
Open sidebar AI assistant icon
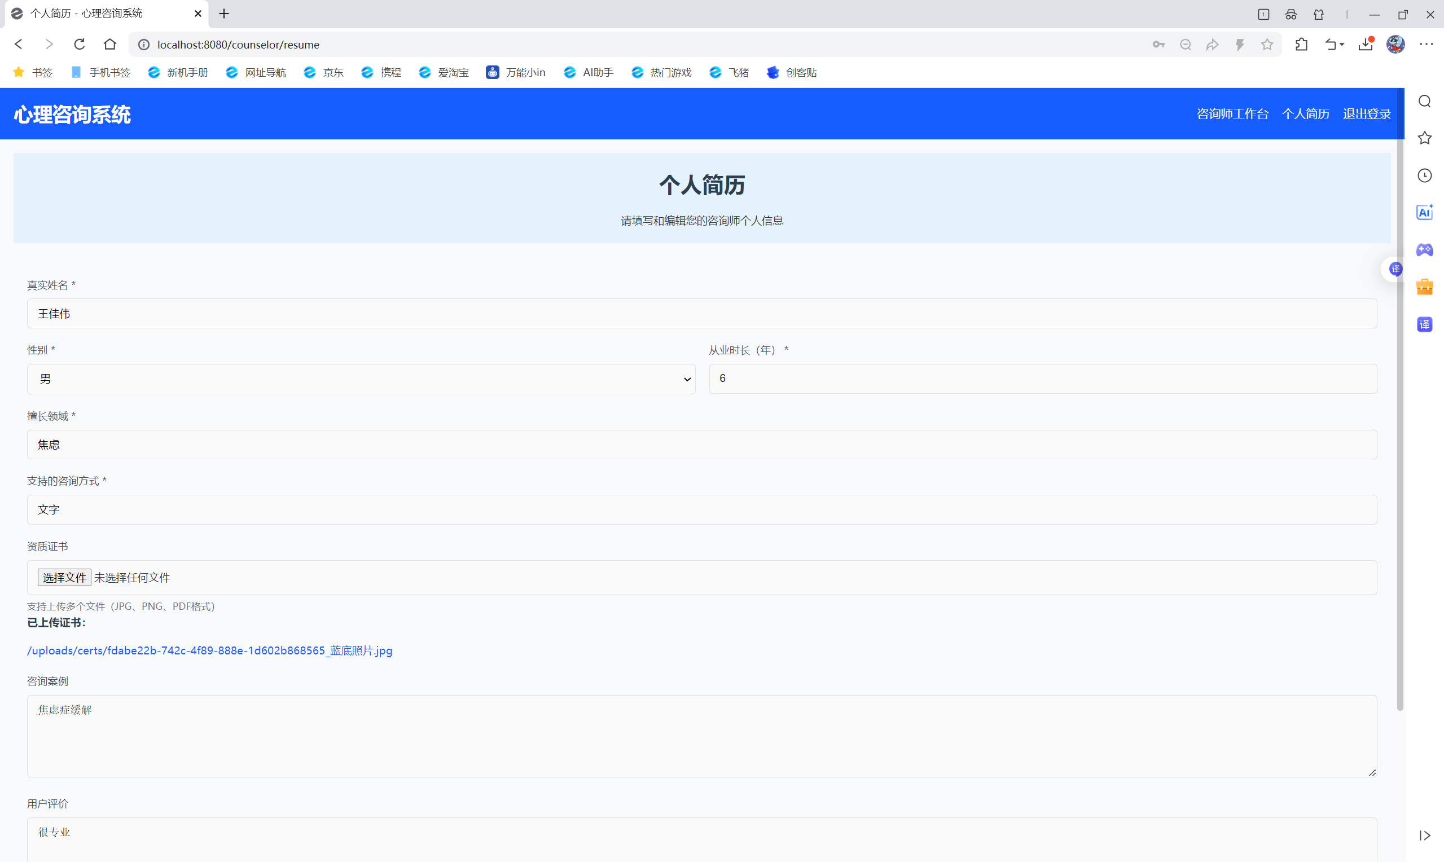(x=1424, y=213)
